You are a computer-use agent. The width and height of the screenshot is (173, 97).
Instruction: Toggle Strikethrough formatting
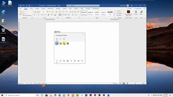[x=42, y=15]
